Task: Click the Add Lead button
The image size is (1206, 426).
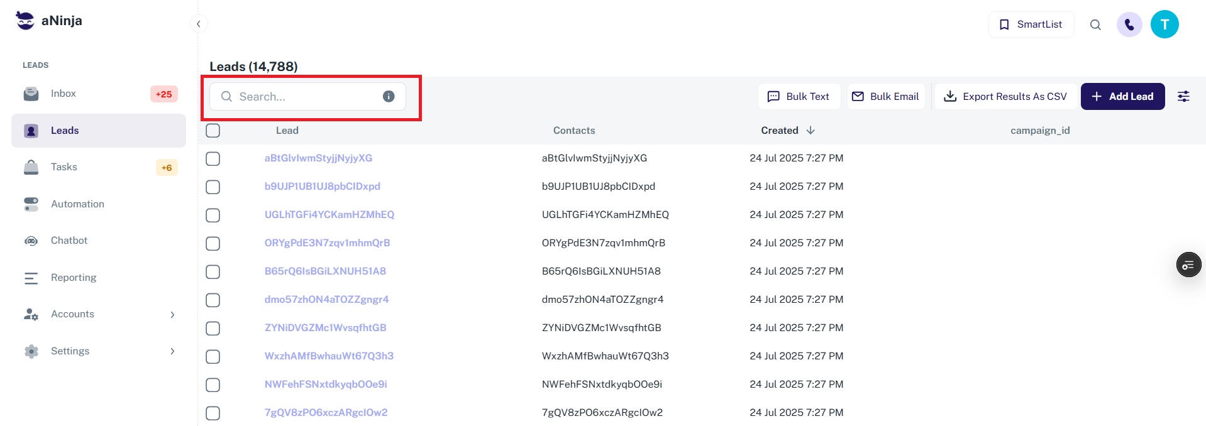Action: (x=1122, y=96)
